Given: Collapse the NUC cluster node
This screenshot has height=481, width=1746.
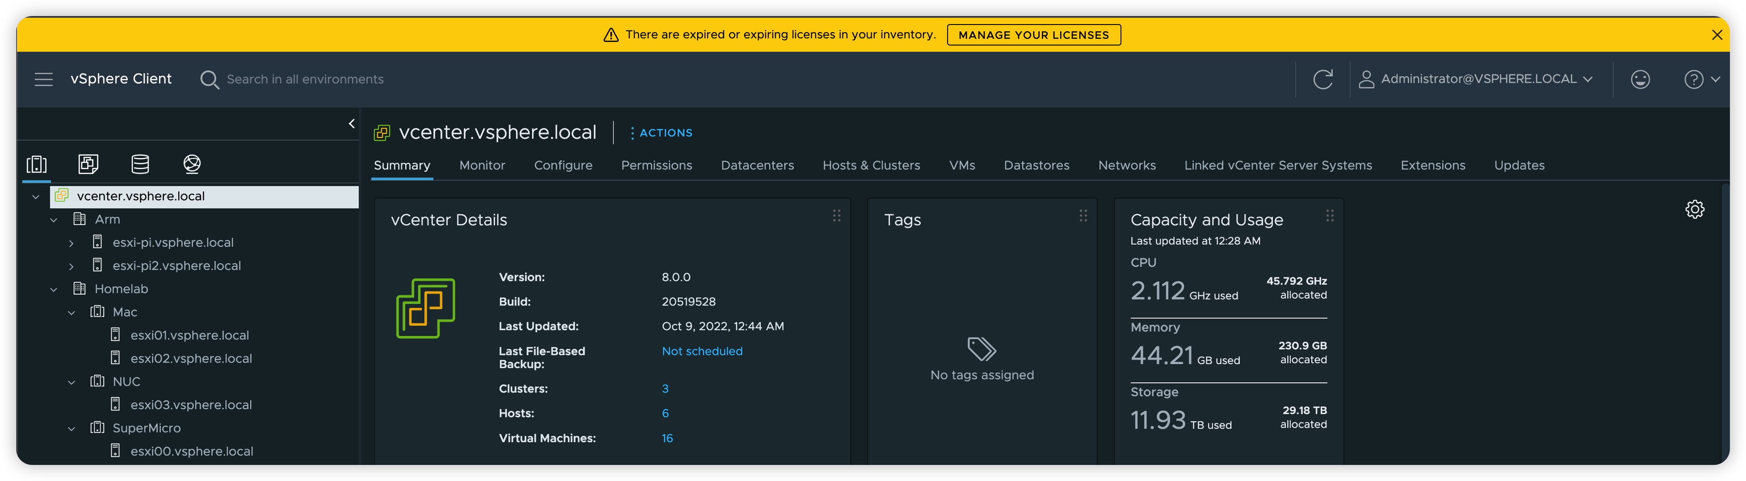Looking at the screenshot, I should [x=71, y=382].
